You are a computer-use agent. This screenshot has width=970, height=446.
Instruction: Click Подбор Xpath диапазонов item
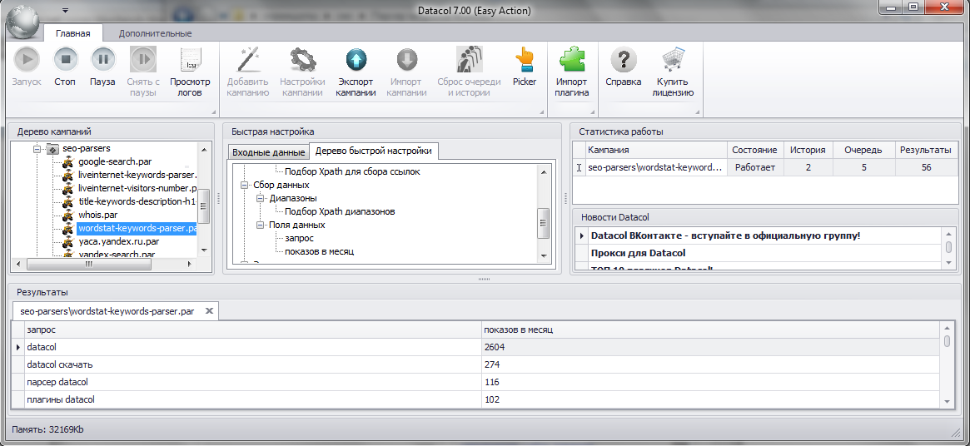(x=340, y=211)
